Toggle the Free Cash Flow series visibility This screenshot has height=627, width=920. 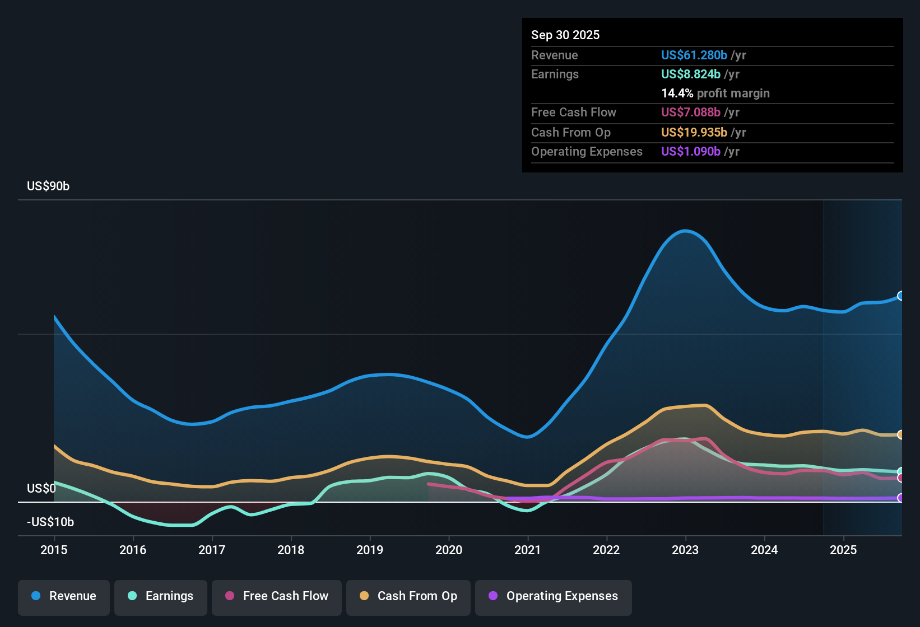coord(276,596)
